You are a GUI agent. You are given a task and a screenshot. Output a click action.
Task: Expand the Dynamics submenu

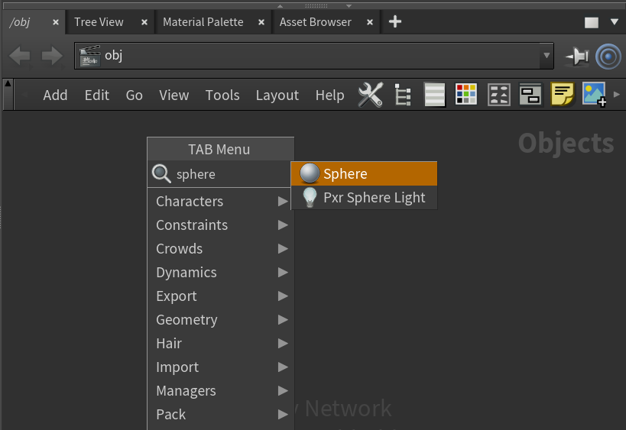[x=220, y=273]
